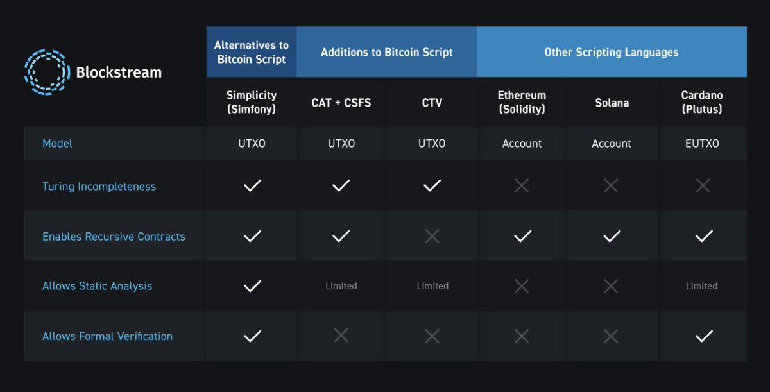Image resolution: width=770 pixels, height=392 pixels.
Task: Click the Allows Formal Verification row label
Action: coord(107,336)
